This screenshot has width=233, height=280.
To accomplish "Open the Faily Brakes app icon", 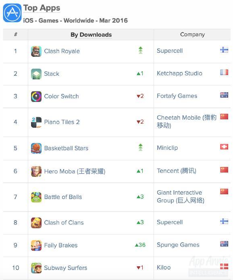I will tap(36, 245).
